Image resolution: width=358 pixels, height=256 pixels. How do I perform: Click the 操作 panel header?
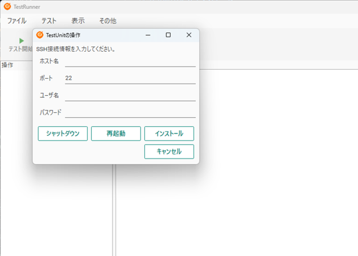pyautogui.click(x=8, y=65)
